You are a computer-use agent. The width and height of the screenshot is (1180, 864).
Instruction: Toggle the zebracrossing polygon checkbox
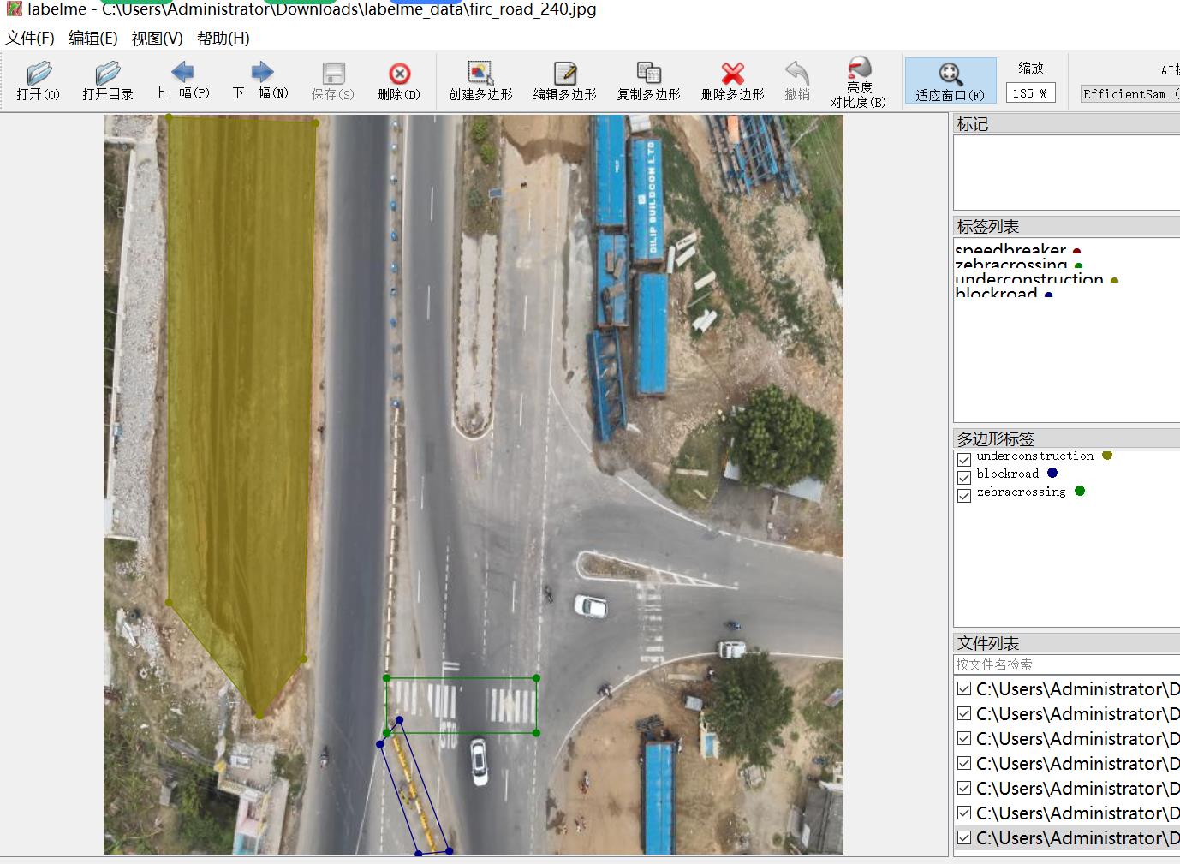(964, 496)
